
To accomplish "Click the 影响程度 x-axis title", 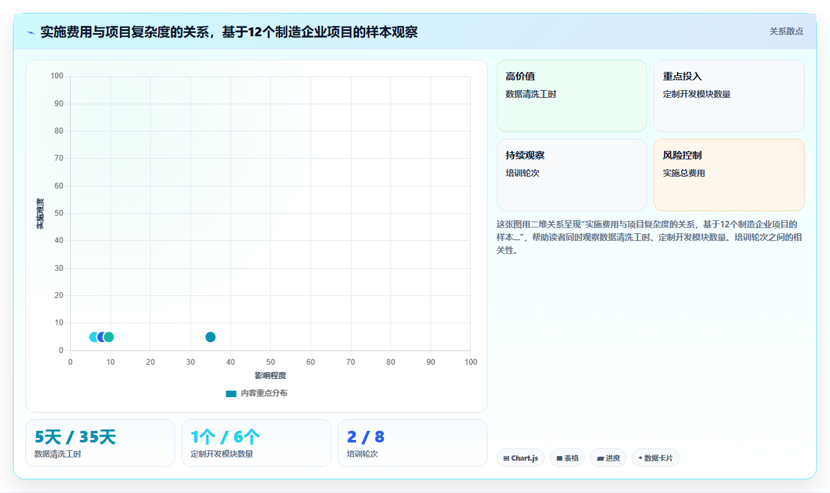I will [270, 376].
